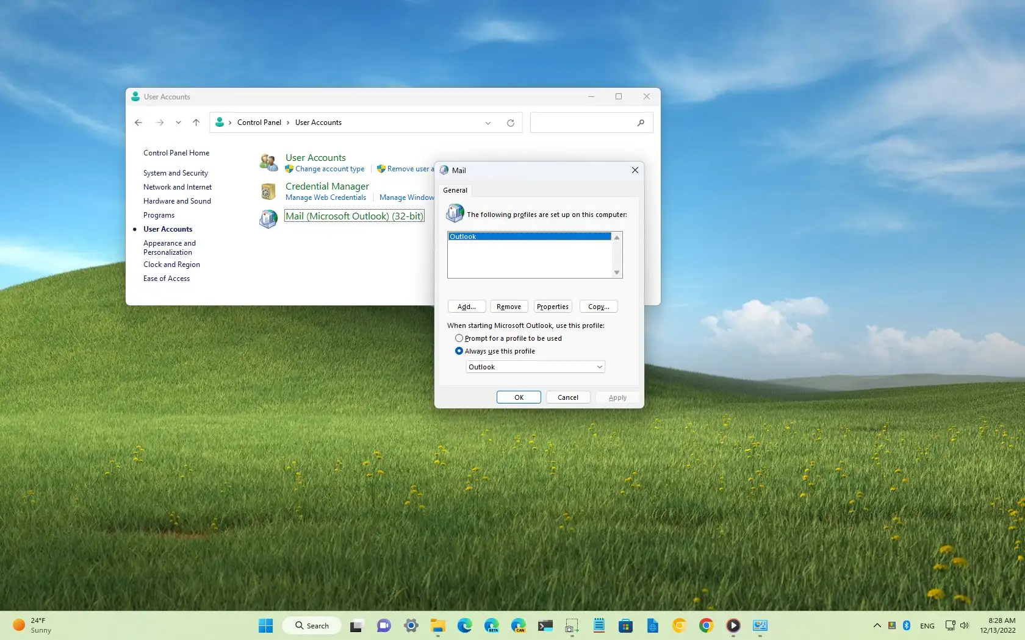Show hidden tray icons chevron

877,625
